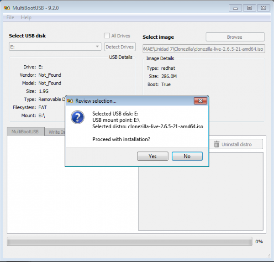Viewport: 274px width, 262px height.
Task: Click the 'Selected USB disk: E:' line
Action: 115,114
